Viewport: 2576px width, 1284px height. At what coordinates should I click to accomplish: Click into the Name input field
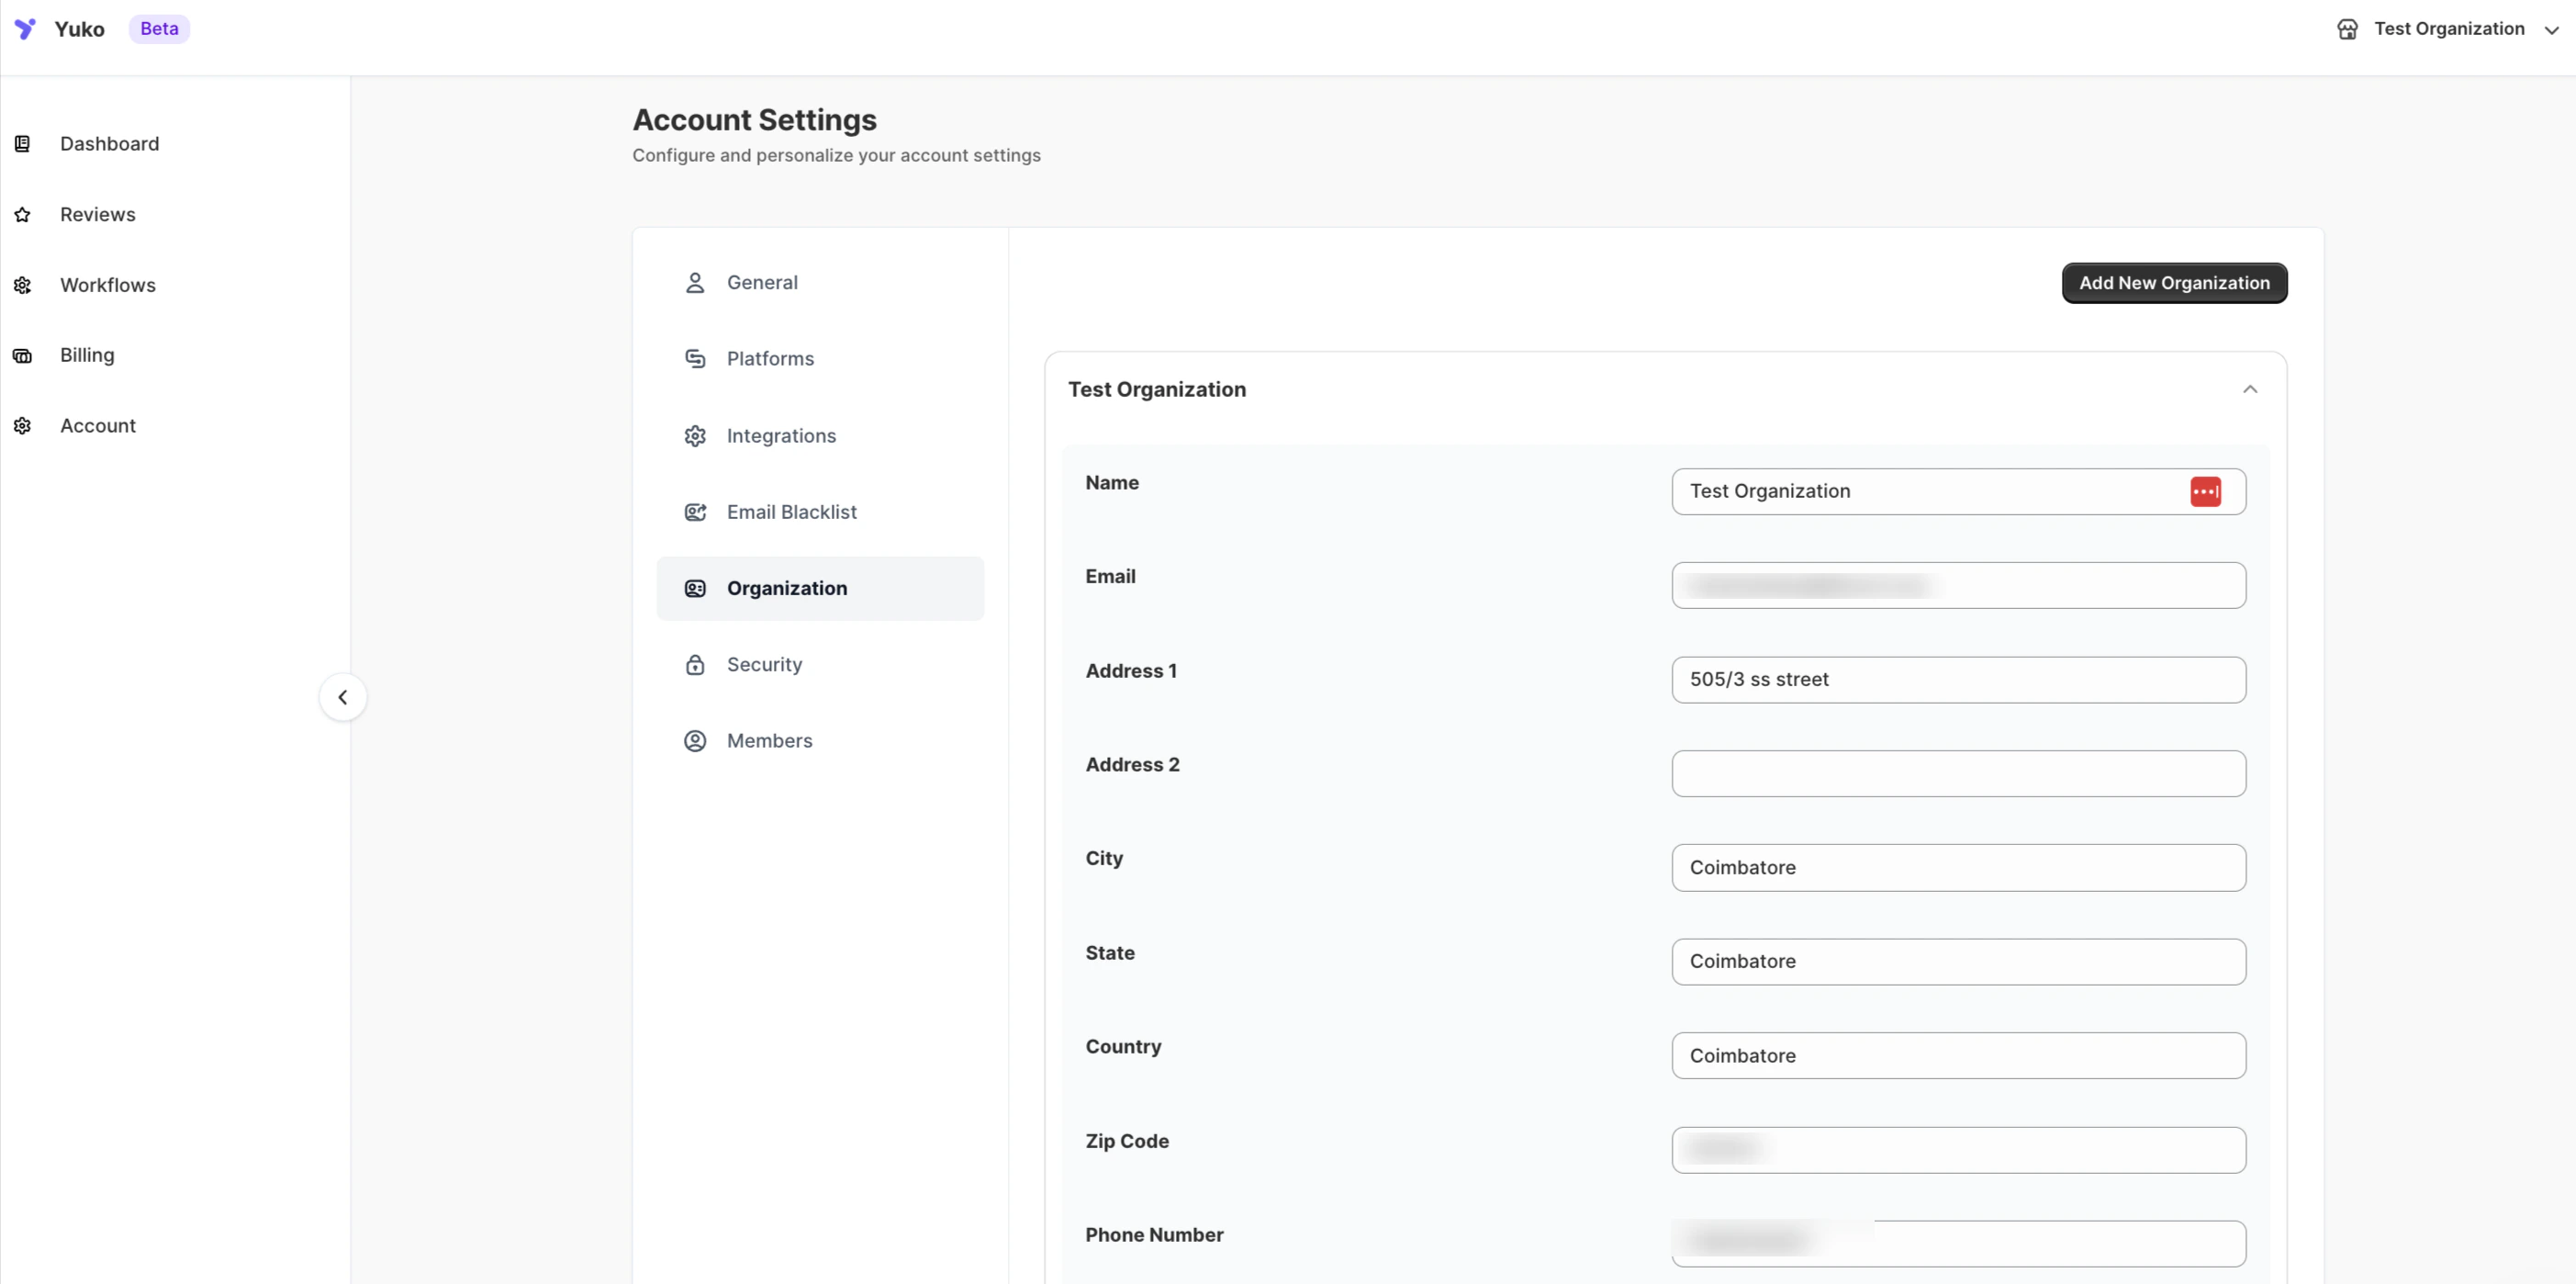1958,491
